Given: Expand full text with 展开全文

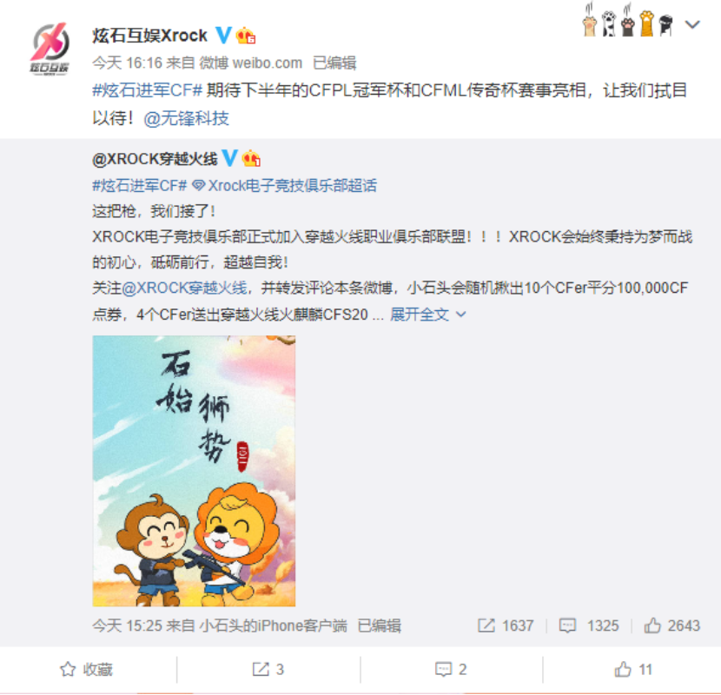Looking at the screenshot, I should 420,314.
